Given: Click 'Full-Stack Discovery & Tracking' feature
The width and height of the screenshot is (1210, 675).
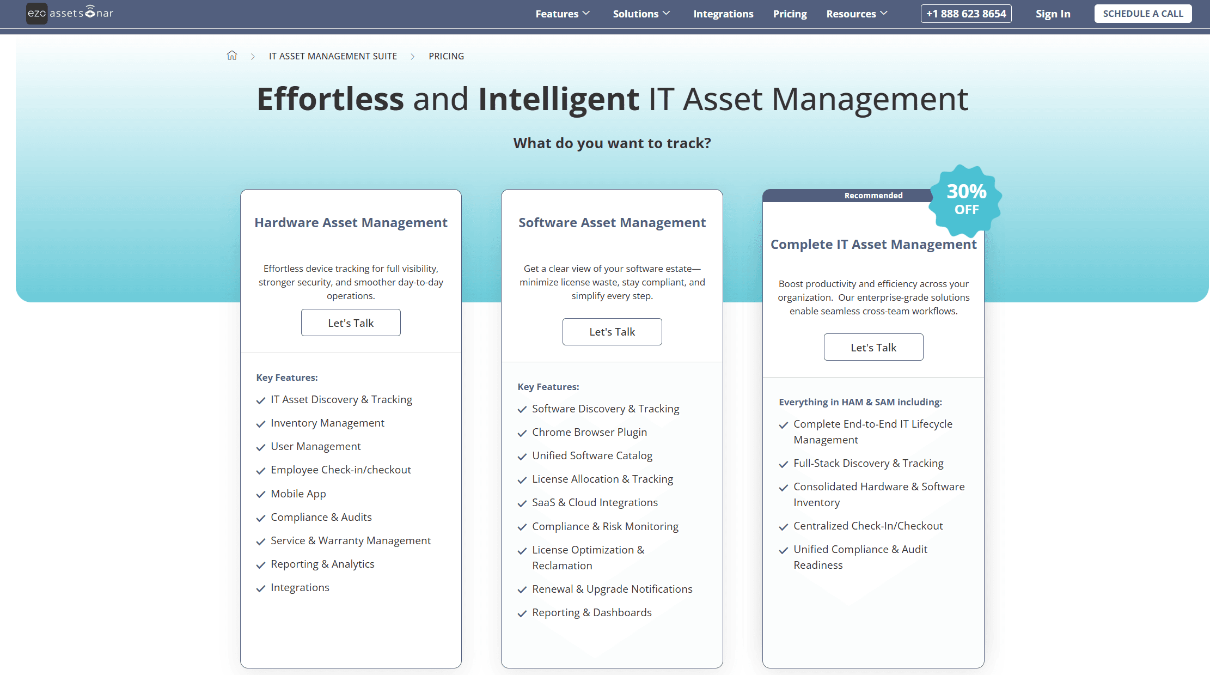Looking at the screenshot, I should (x=869, y=463).
